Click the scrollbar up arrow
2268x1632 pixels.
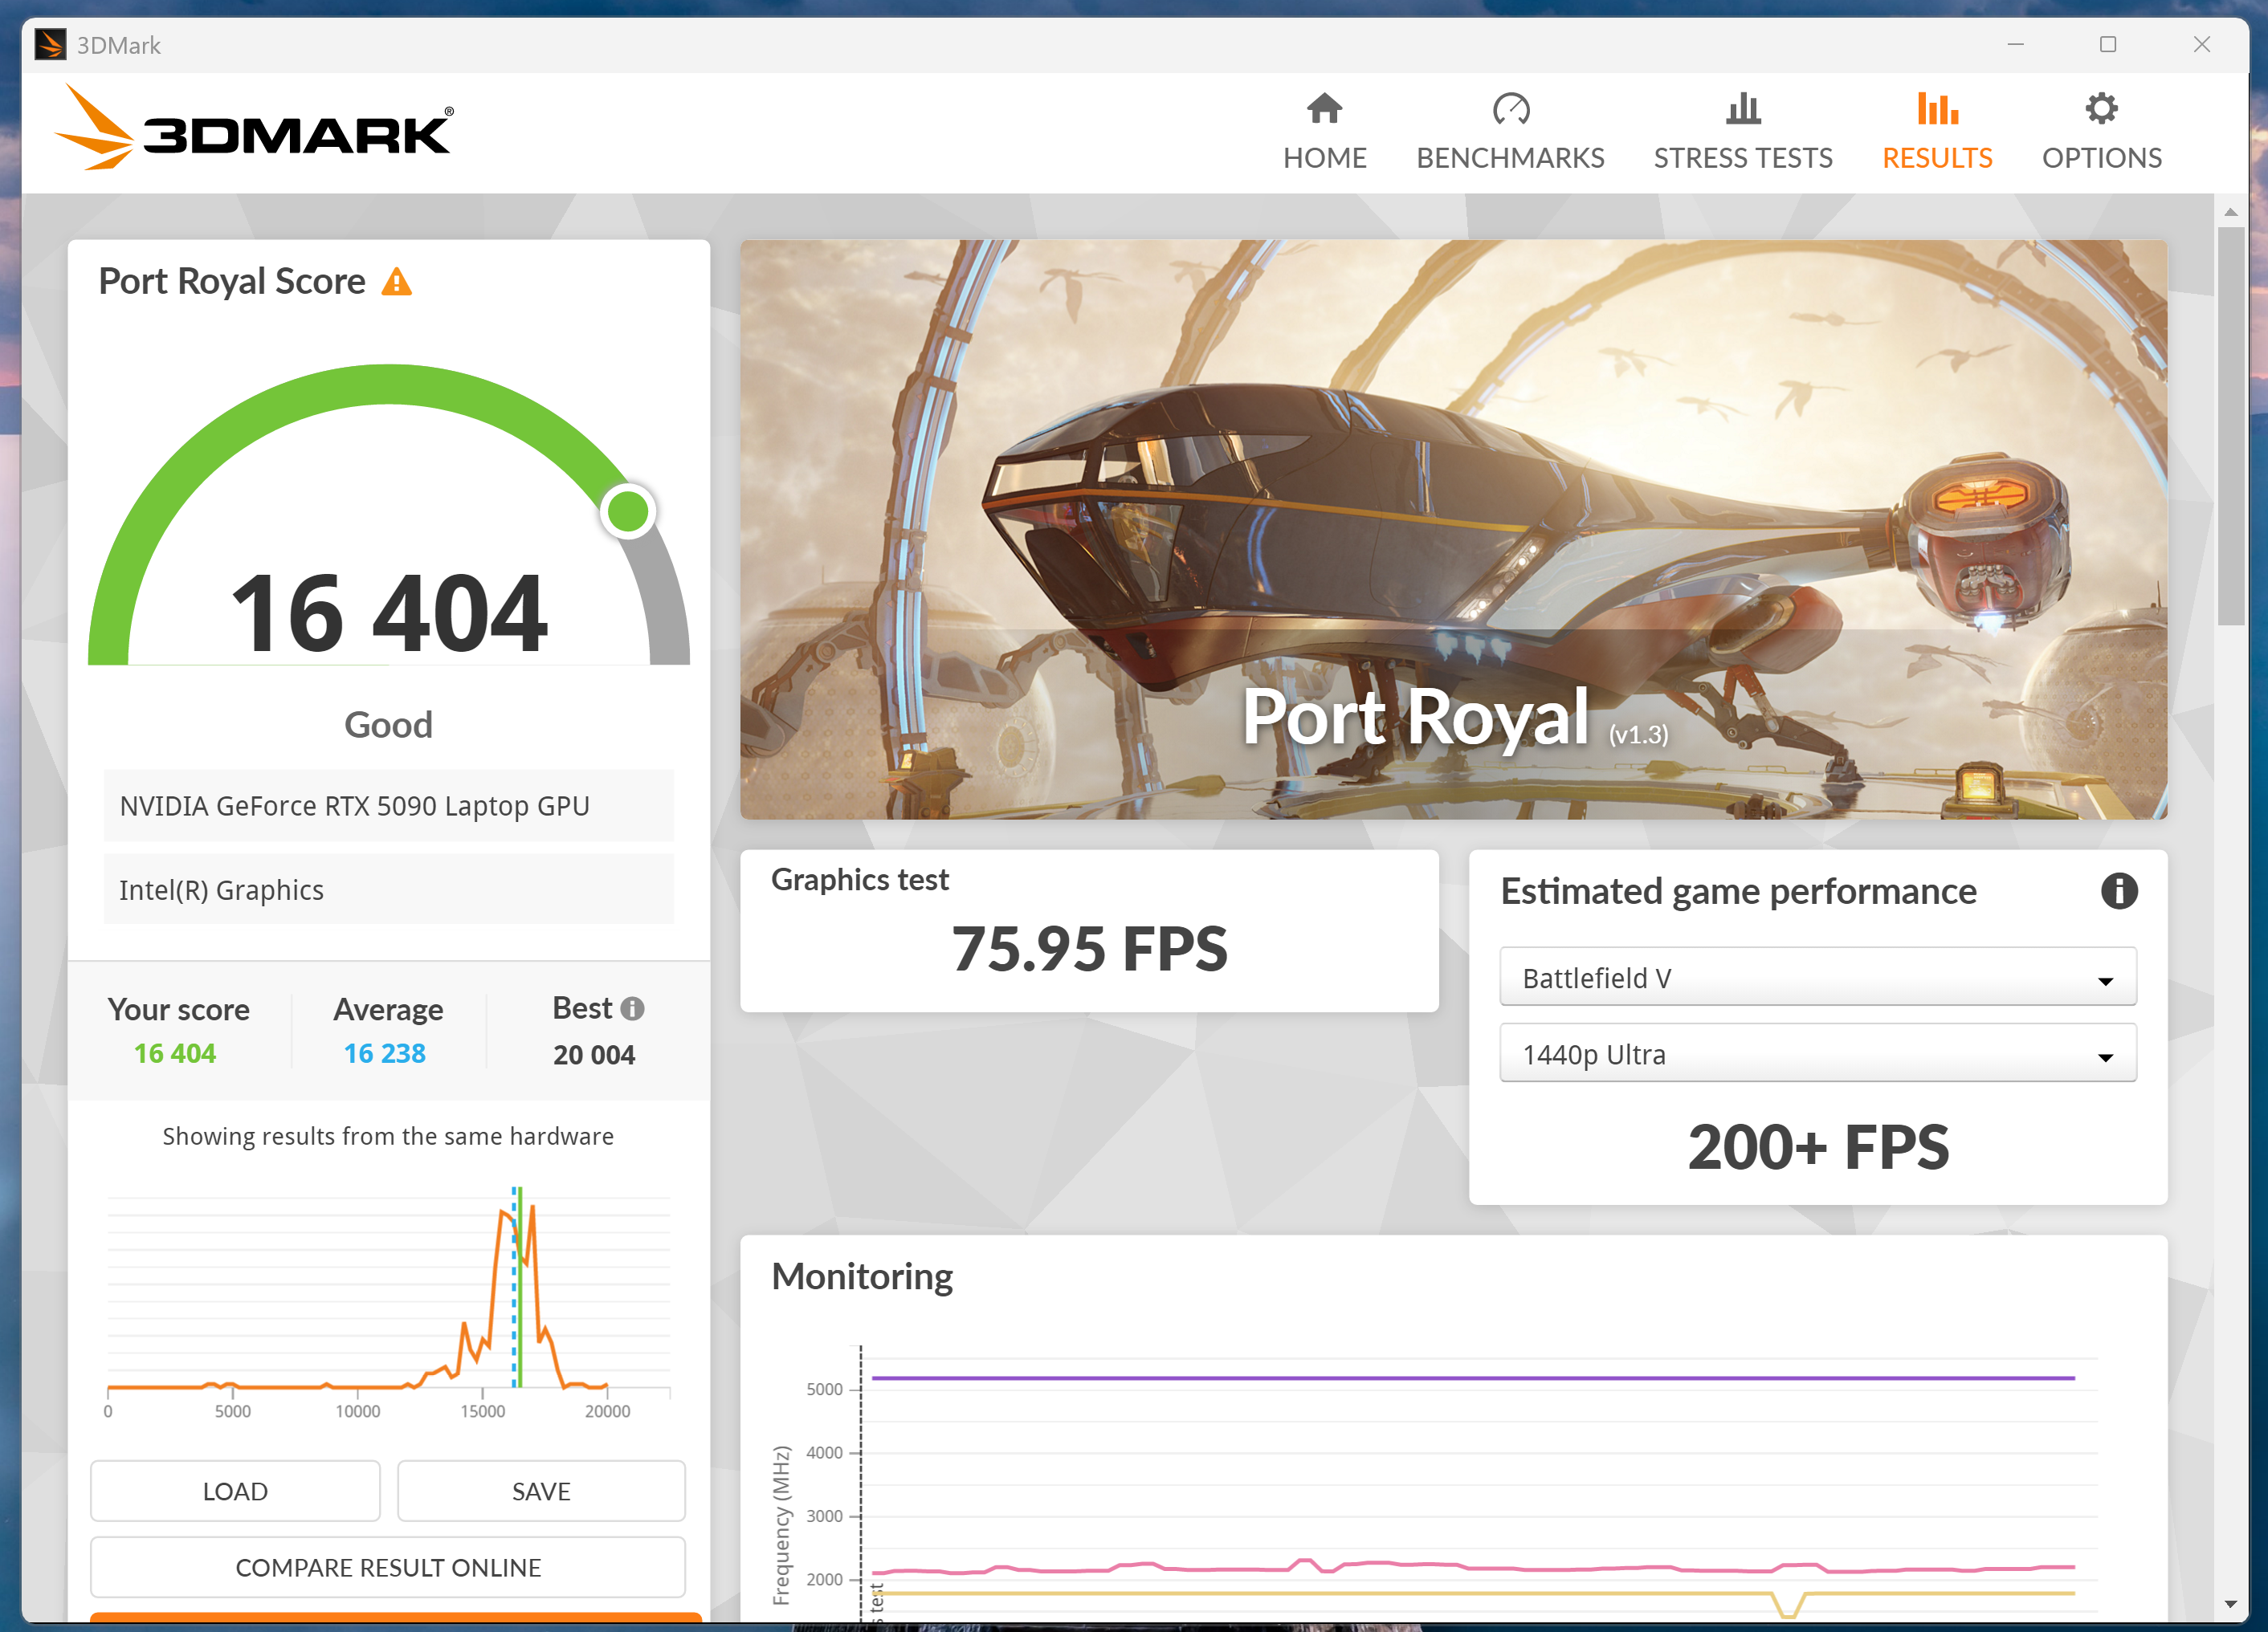pyautogui.click(x=2230, y=212)
